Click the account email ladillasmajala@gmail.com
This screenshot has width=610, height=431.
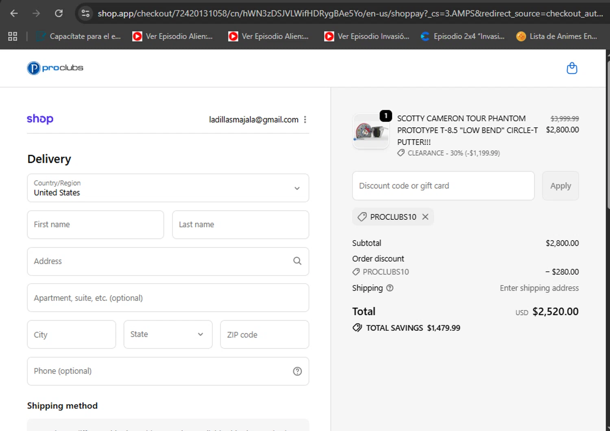[254, 120]
